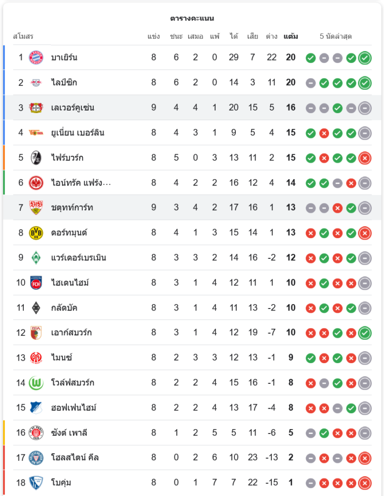384x496 pixels.
Task: Click the RB Leipzig club logo
Action: coord(36,82)
